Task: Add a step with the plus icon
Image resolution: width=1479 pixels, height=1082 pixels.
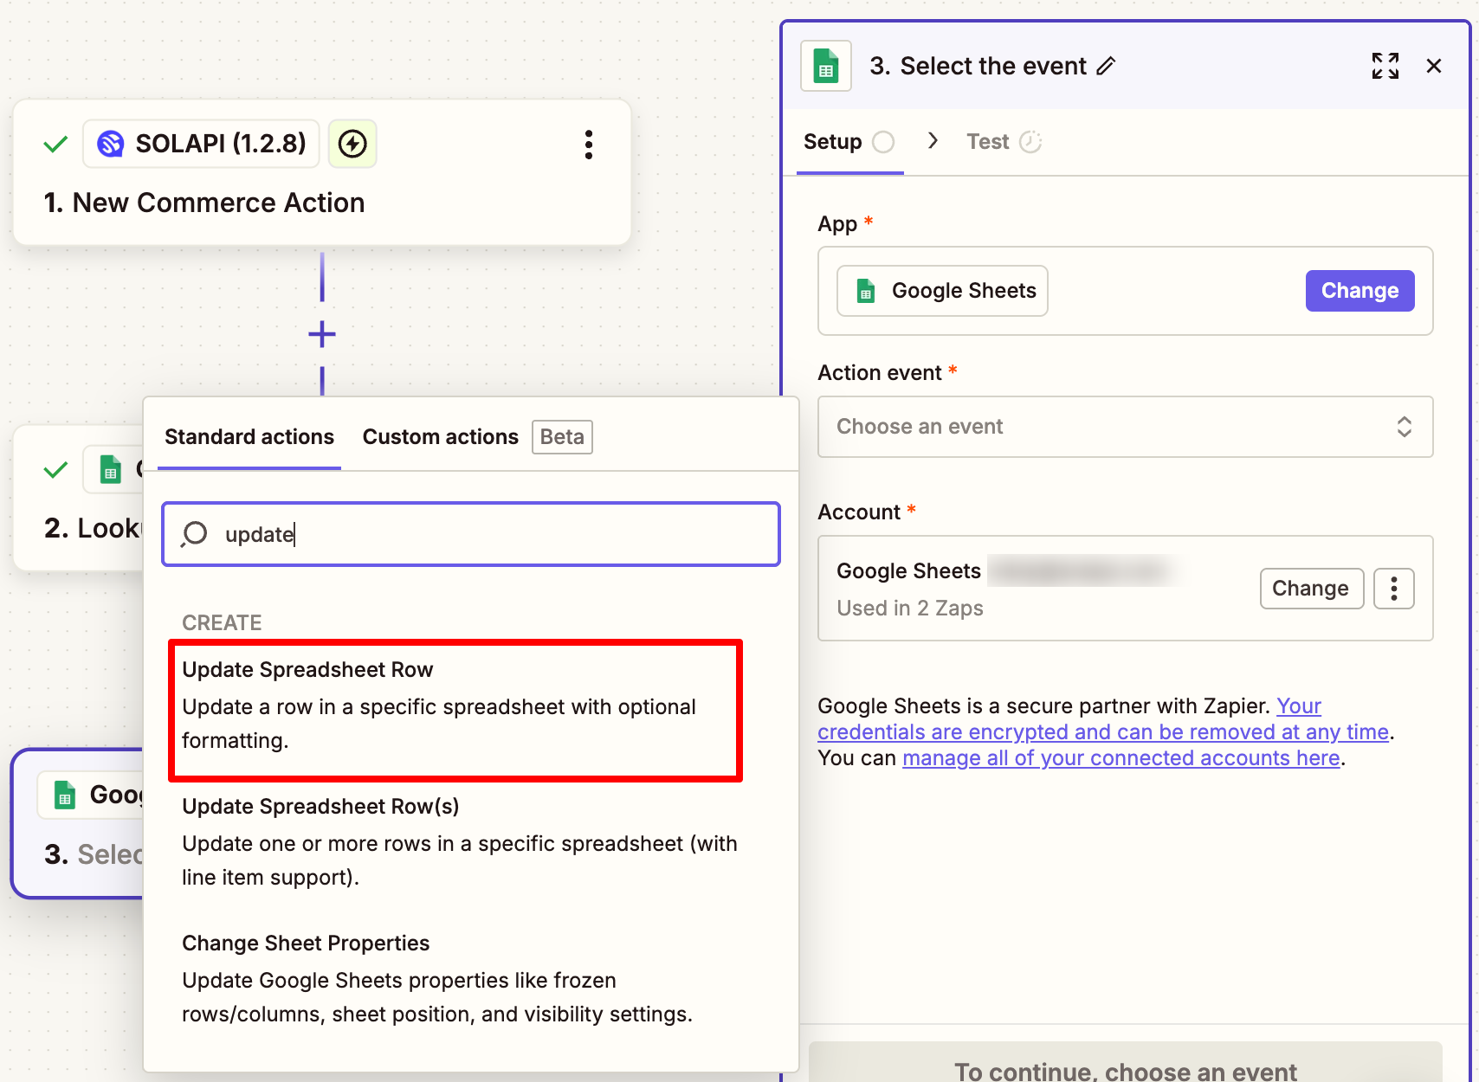Action: click(322, 335)
